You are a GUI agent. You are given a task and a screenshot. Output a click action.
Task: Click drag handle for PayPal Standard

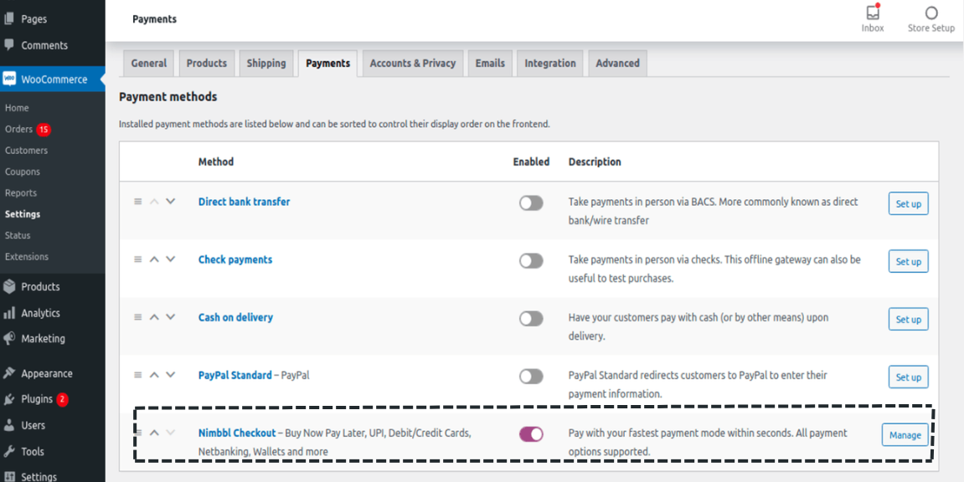pos(137,375)
